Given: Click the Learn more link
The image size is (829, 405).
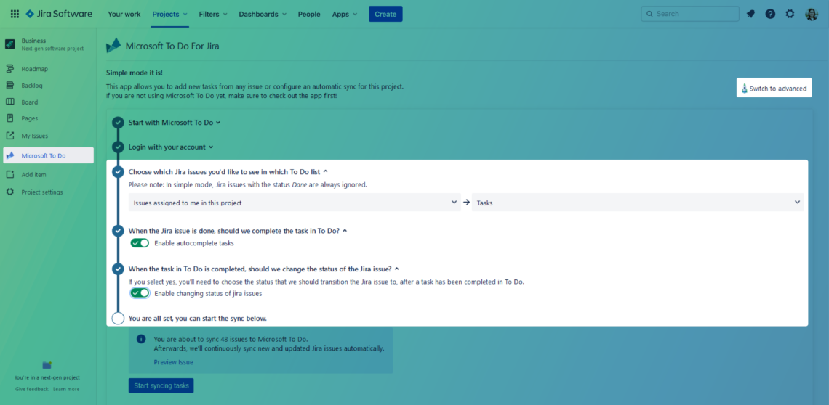Looking at the screenshot, I should point(66,389).
